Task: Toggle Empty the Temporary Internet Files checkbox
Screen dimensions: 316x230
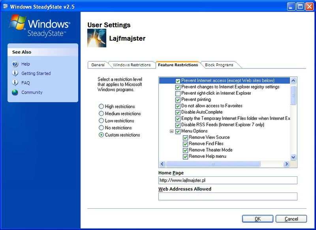Action: click(178, 119)
